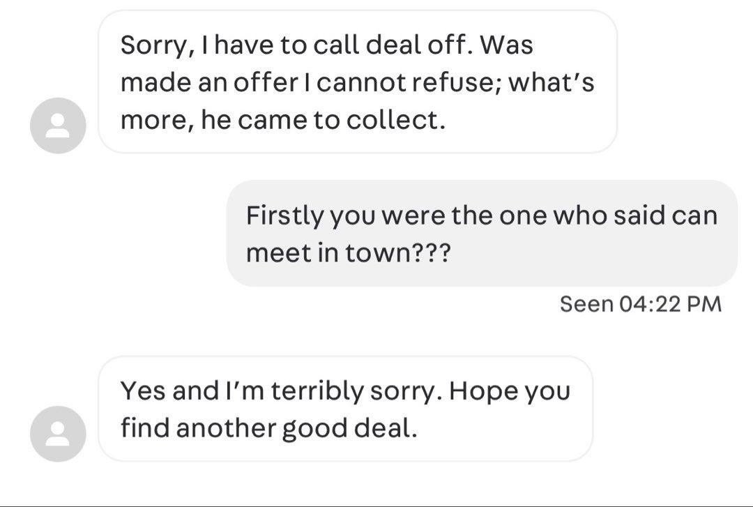Click the word 'Firstly' in the grey bubble

284,215
